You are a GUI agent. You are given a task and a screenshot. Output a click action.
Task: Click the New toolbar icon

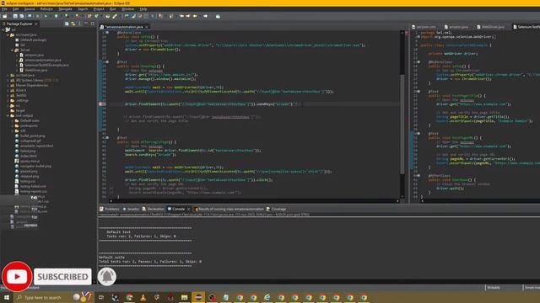(x=5, y=16)
